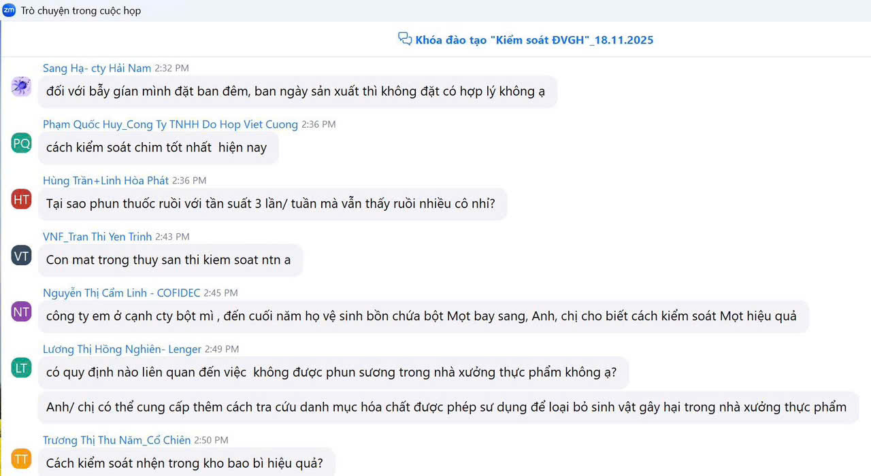Select the message about controlling birds

point(157,148)
